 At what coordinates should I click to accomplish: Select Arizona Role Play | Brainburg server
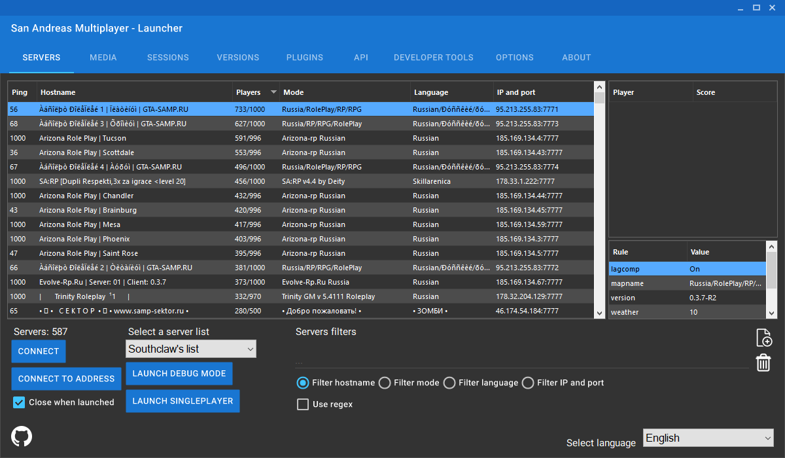pyautogui.click(x=301, y=210)
